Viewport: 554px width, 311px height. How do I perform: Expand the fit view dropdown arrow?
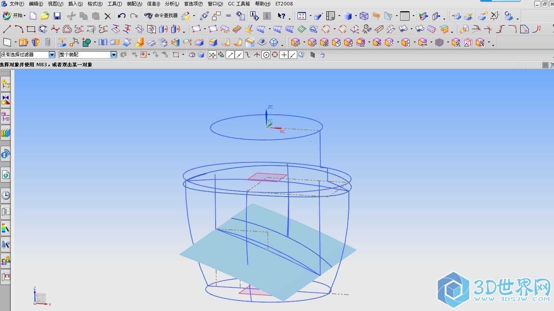(310, 16)
